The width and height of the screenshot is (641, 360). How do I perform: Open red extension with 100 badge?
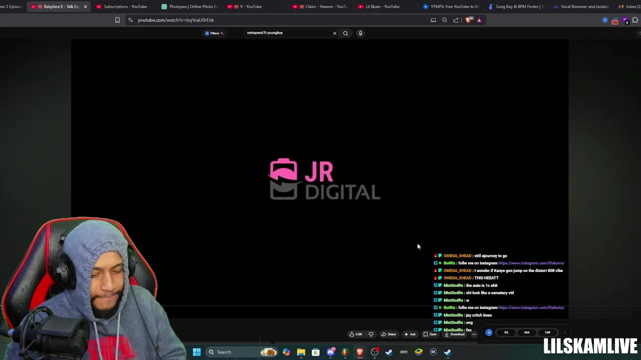point(615,20)
